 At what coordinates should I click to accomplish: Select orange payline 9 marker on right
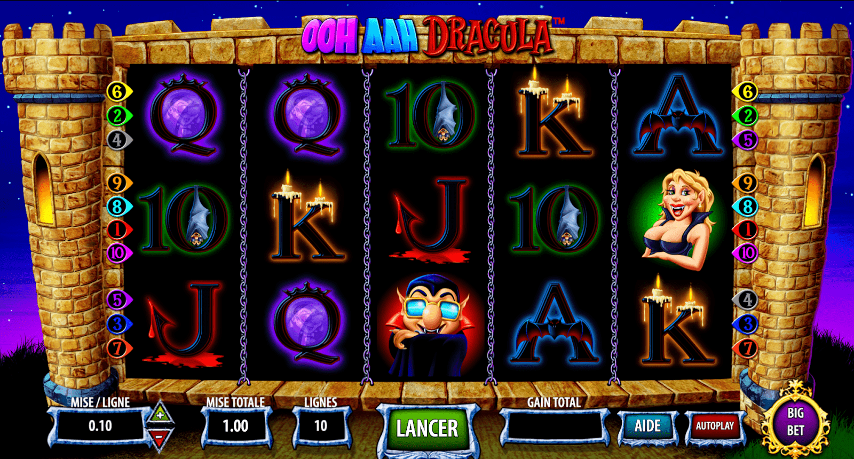coord(747,184)
